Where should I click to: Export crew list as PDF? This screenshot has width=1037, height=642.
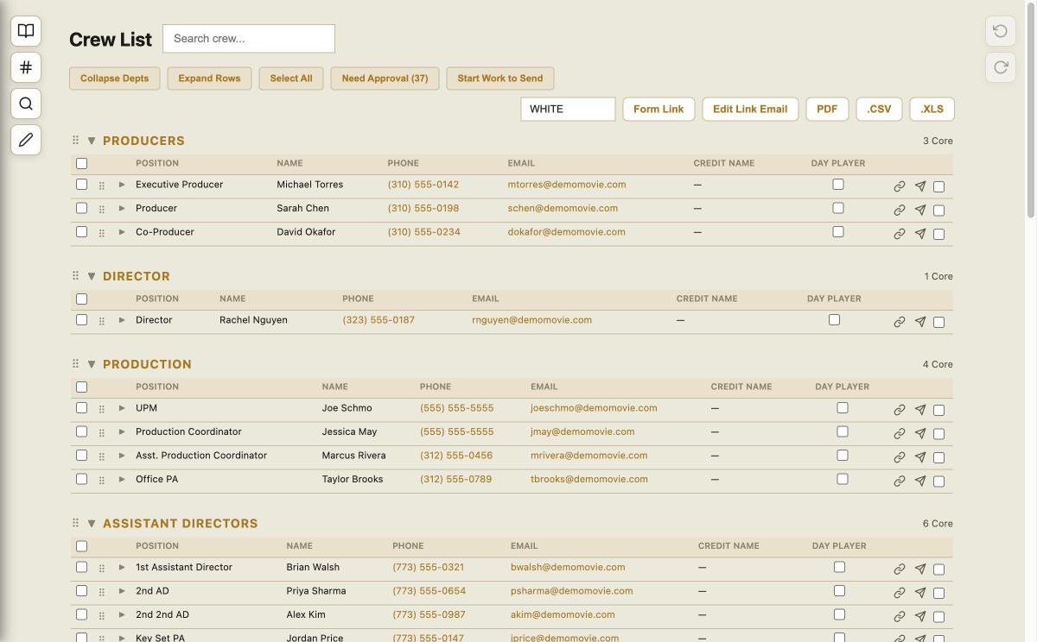pyautogui.click(x=827, y=110)
